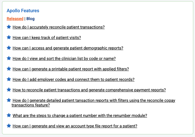Click the Apollo Features heading
The height and width of the screenshot is (137, 195).
[23, 11]
